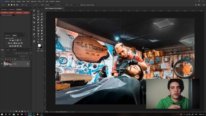Switch to the Acciones panel tab

19,9
